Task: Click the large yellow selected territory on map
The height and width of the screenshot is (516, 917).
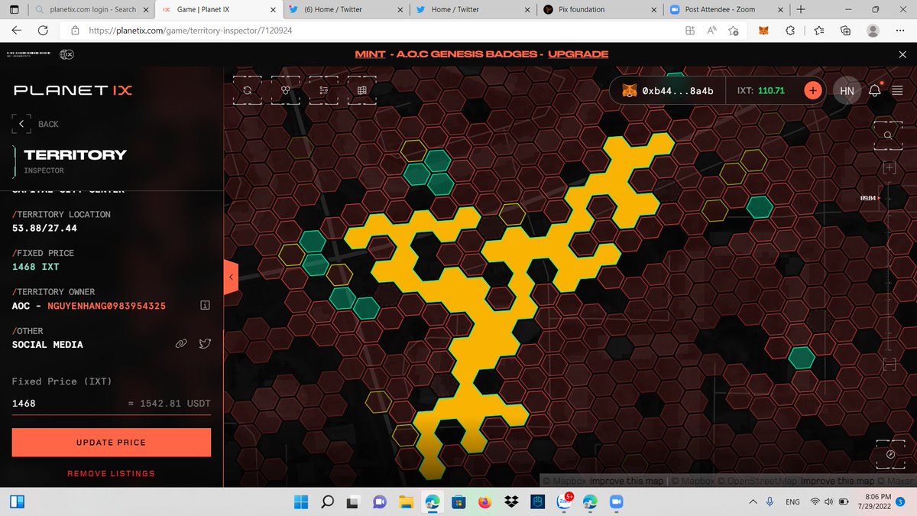Action: tap(489, 306)
